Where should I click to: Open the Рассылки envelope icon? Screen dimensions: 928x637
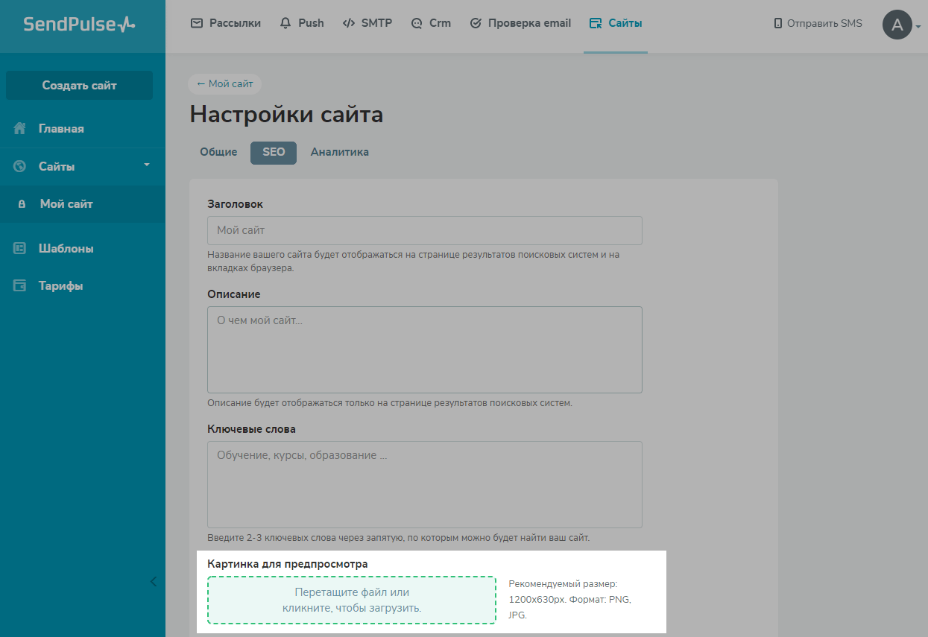[196, 23]
